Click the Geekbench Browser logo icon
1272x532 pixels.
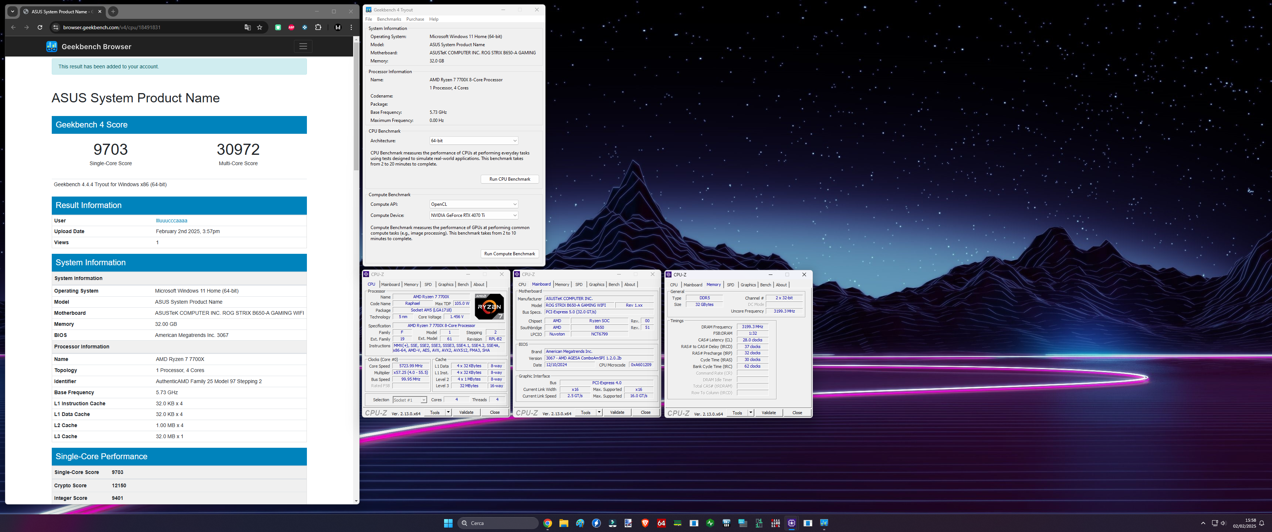coord(52,47)
